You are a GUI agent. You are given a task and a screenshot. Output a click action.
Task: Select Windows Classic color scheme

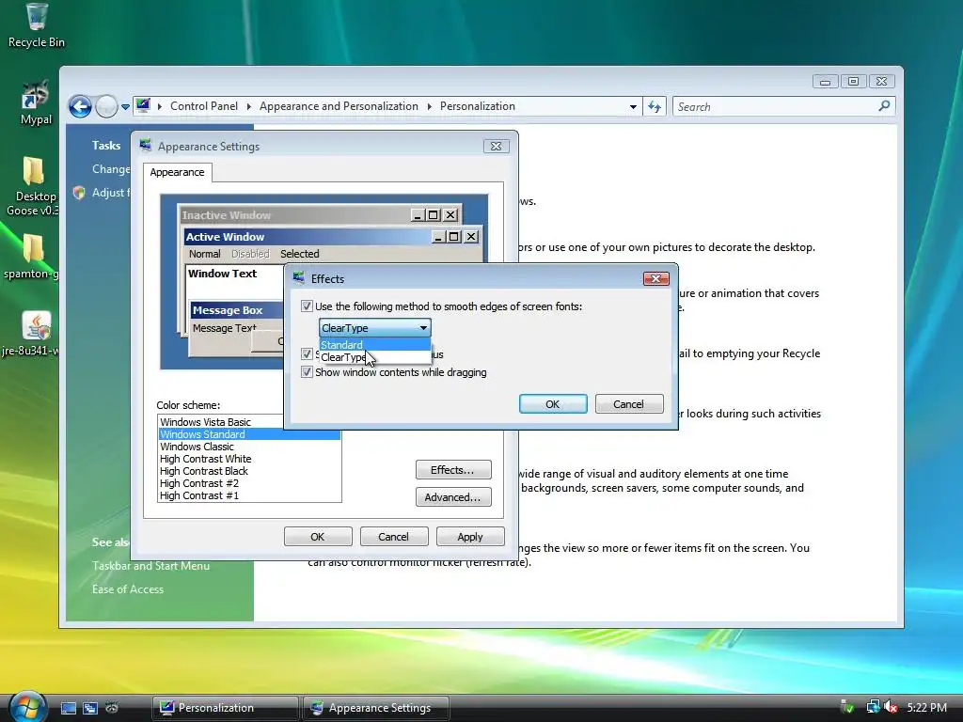pyautogui.click(x=248, y=447)
